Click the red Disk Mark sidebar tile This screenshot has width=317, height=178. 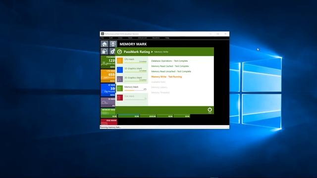tap(109, 122)
